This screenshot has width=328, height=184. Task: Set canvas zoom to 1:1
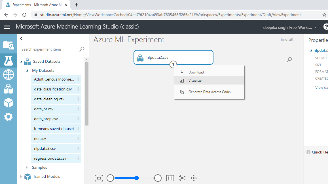click(170, 178)
